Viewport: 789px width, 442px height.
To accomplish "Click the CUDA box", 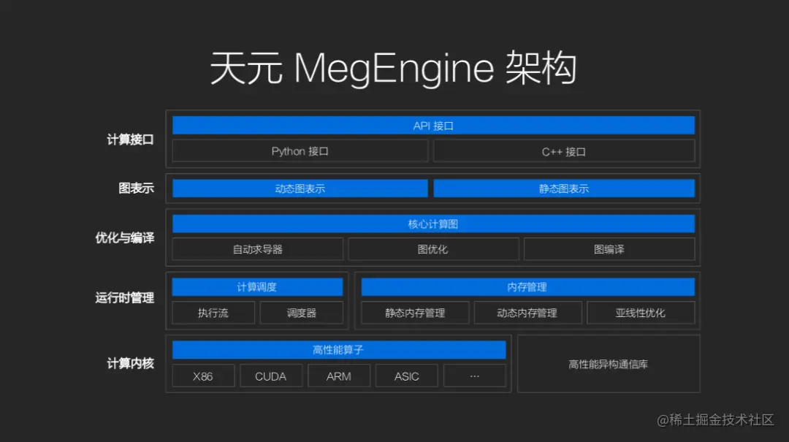I will pos(271,376).
